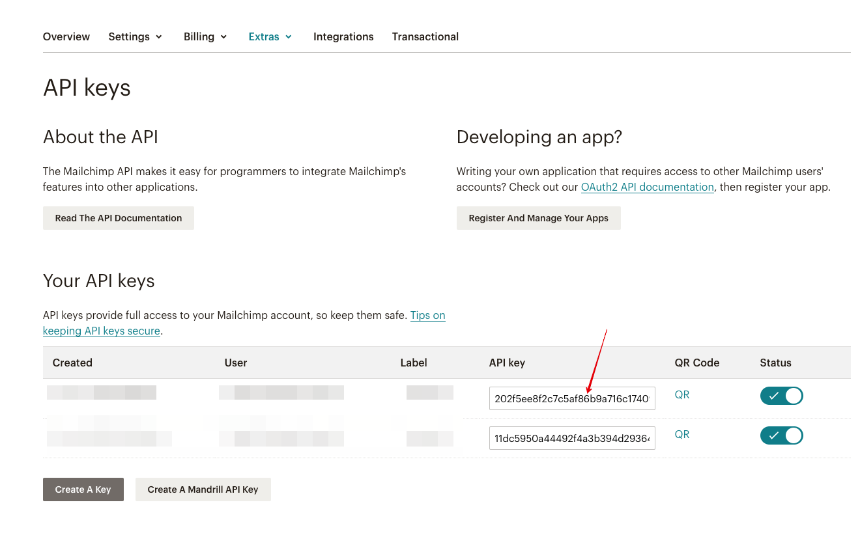Click the About the API heading

coord(100,137)
